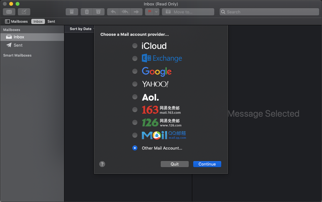Select the Aol. radio button

point(135,97)
